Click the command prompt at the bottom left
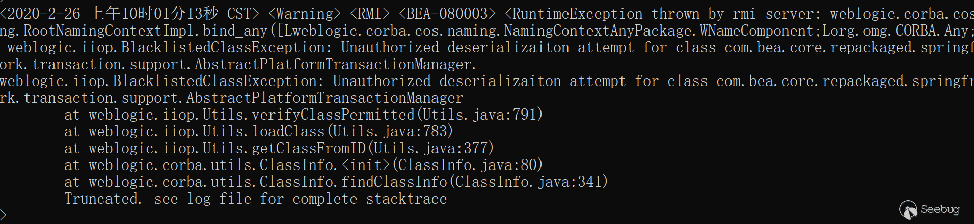Viewport: 974px width, 224px height. pos(3,215)
